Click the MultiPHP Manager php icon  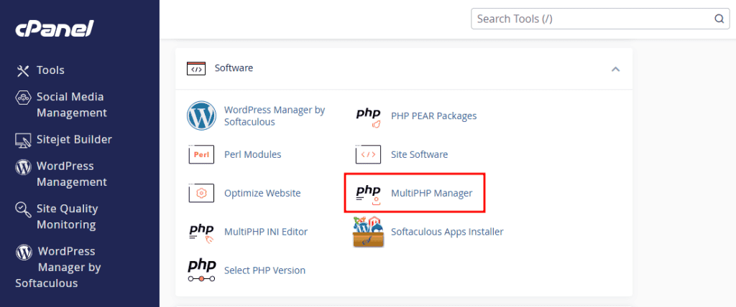[369, 194]
